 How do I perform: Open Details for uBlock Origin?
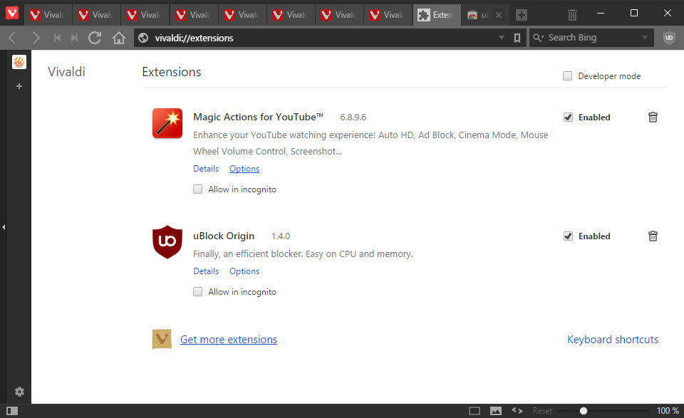(x=206, y=271)
